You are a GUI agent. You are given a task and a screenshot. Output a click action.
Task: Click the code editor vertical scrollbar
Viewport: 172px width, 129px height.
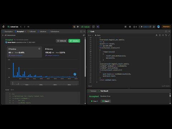click(x=170, y=67)
